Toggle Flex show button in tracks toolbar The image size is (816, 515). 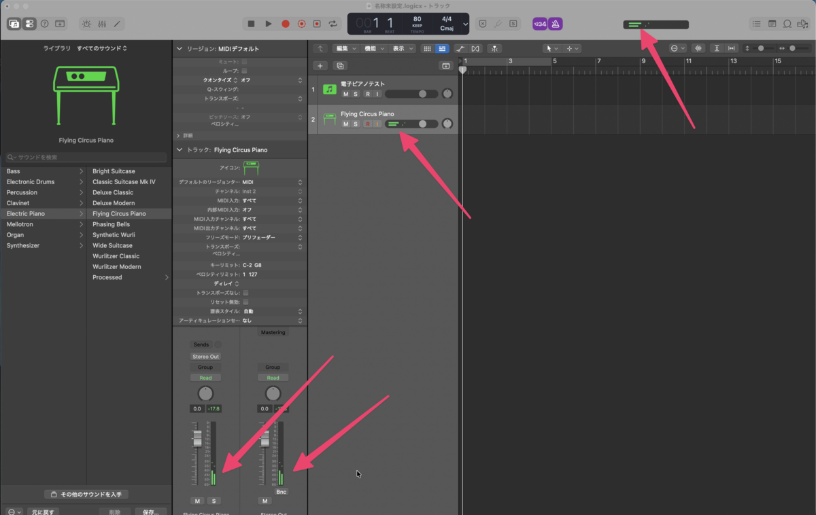(475, 48)
